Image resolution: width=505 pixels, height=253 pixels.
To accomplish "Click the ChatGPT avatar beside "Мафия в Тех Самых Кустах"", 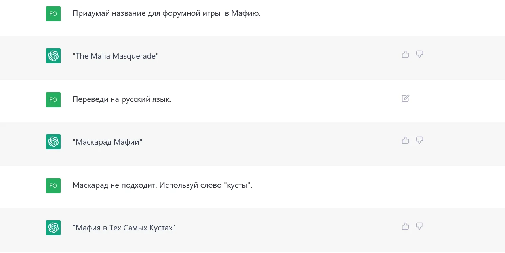I will click(53, 228).
